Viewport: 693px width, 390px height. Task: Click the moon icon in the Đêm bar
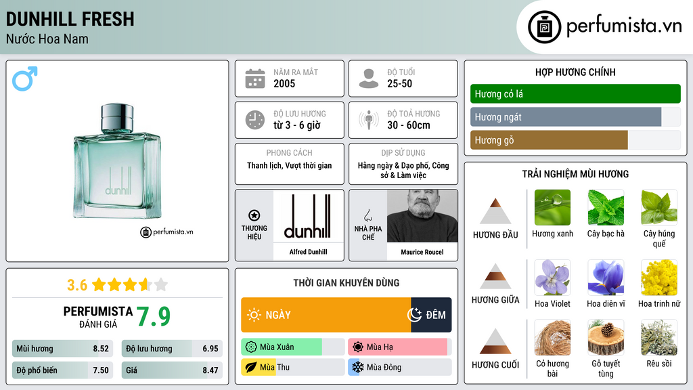(415, 315)
